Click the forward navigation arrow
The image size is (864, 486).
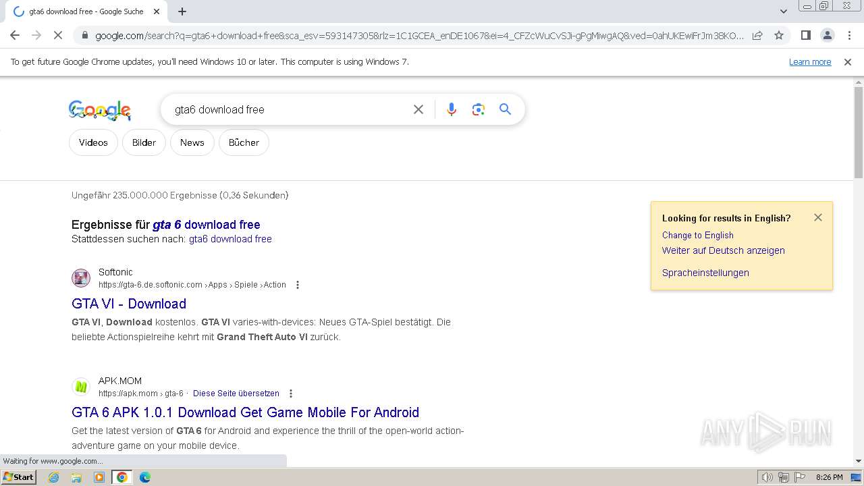(36, 35)
